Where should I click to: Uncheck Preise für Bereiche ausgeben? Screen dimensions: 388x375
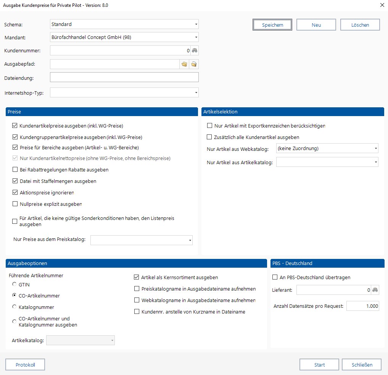click(15, 147)
